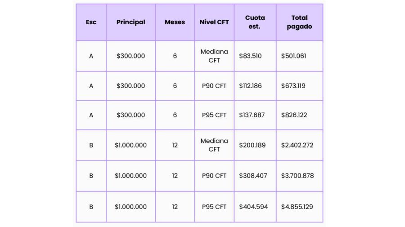Select the $137.687 cuota cell
405x227 pixels.
point(255,115)
